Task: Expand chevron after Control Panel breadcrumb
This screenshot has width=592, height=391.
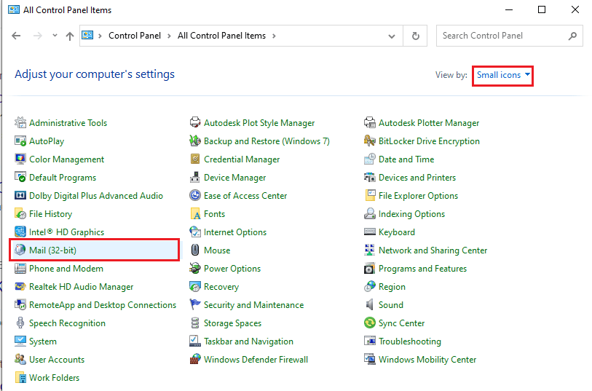Action: [x=169, y=36]
